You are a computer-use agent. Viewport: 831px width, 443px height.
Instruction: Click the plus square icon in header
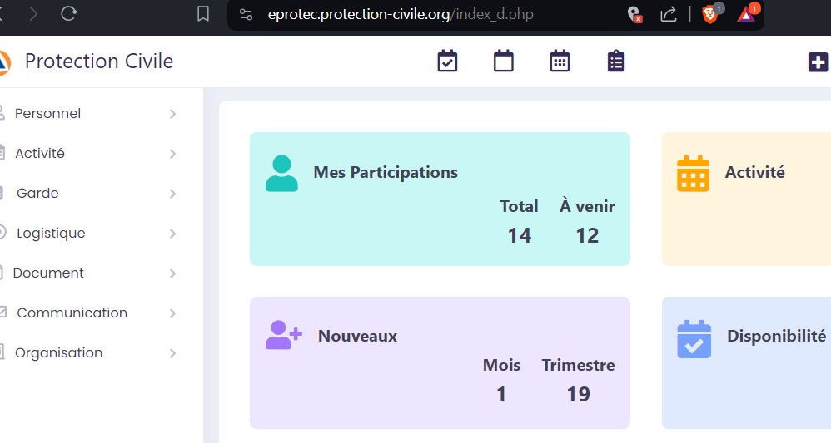(818, 62)
